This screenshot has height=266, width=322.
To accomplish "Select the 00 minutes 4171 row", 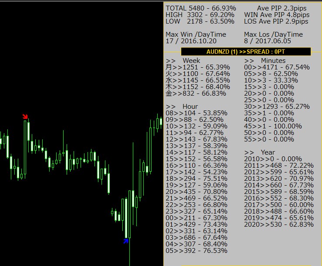I will pyautogui.click(x=277, y=67).
